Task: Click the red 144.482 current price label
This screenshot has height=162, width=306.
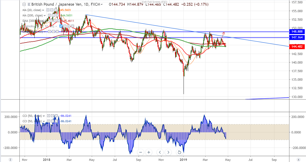Action: click(x=297, y=47)
